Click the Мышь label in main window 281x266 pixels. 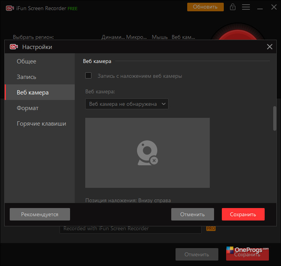tap(160, 37)
